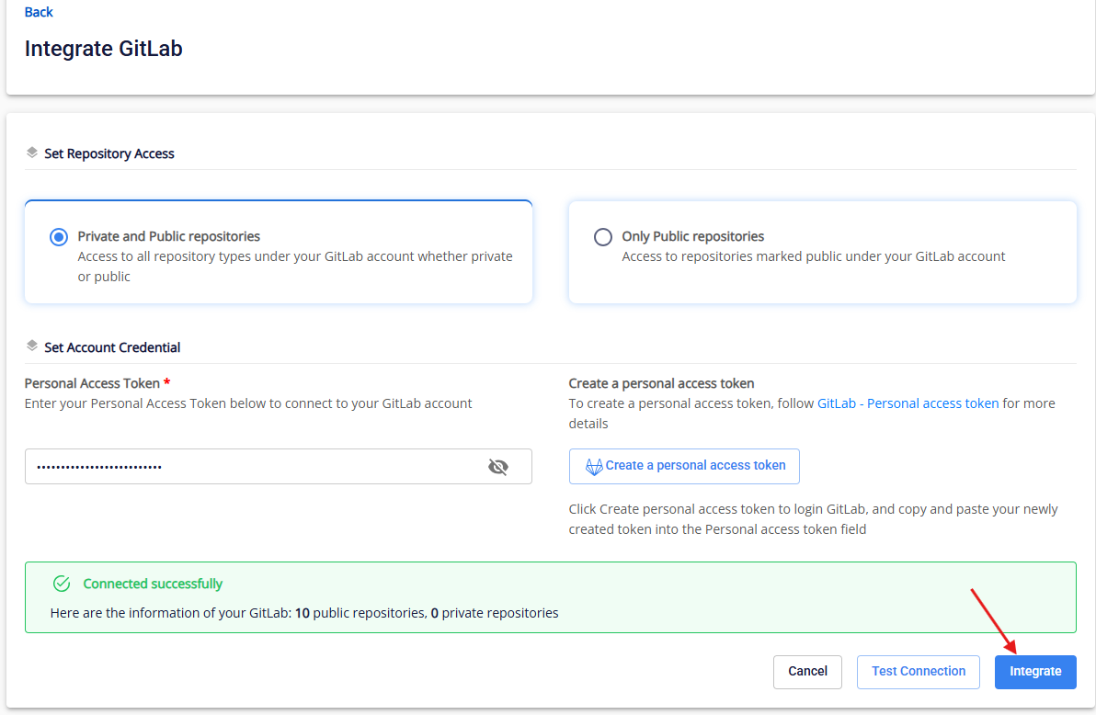Click layers icon beside Set Account Credential
This screenshot has height=715, width=1096.
pyautogui.click(x=32, y=346)
